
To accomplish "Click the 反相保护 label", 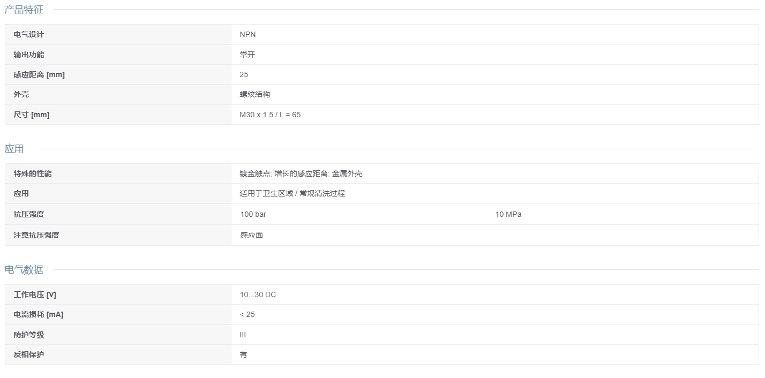I will [x=29, y=354].
